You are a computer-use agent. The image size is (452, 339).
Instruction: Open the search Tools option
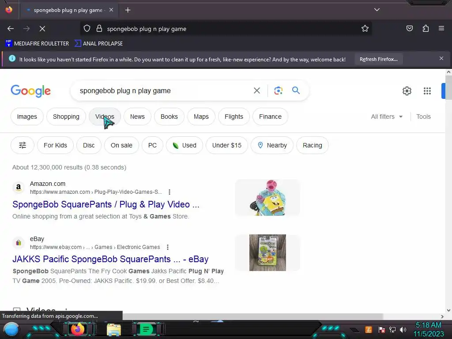[423, 117]
